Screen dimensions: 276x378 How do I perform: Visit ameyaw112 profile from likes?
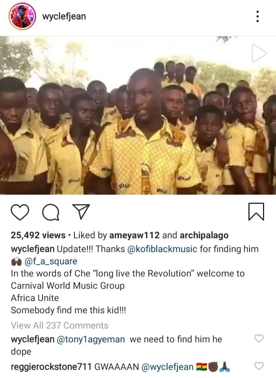(x=135, y=235)
